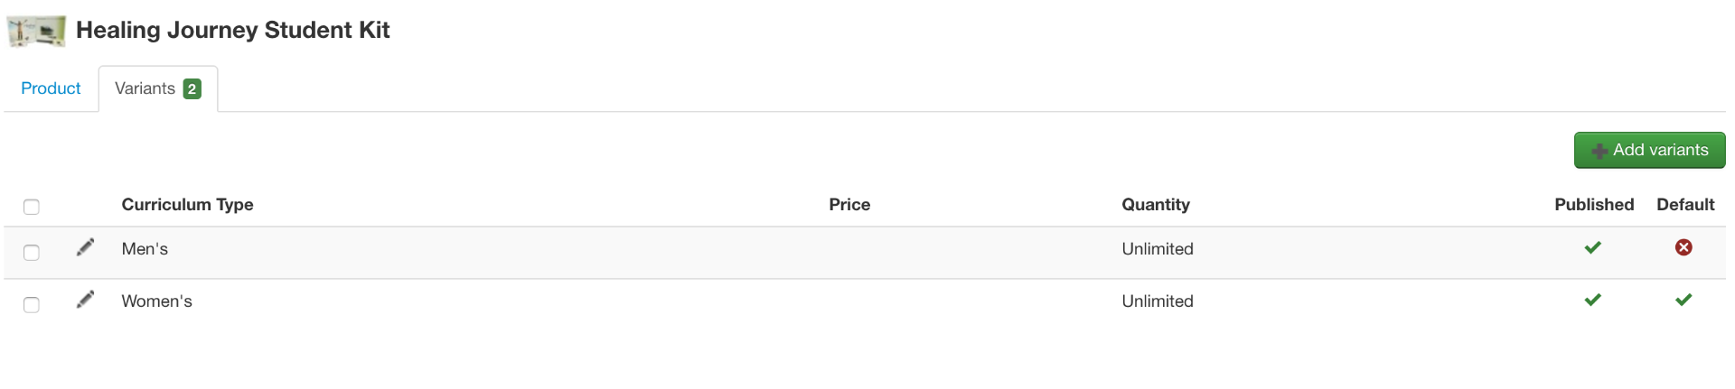Open the Variants tab
The image size is (1735, 389).
click(x=145, y=88)
